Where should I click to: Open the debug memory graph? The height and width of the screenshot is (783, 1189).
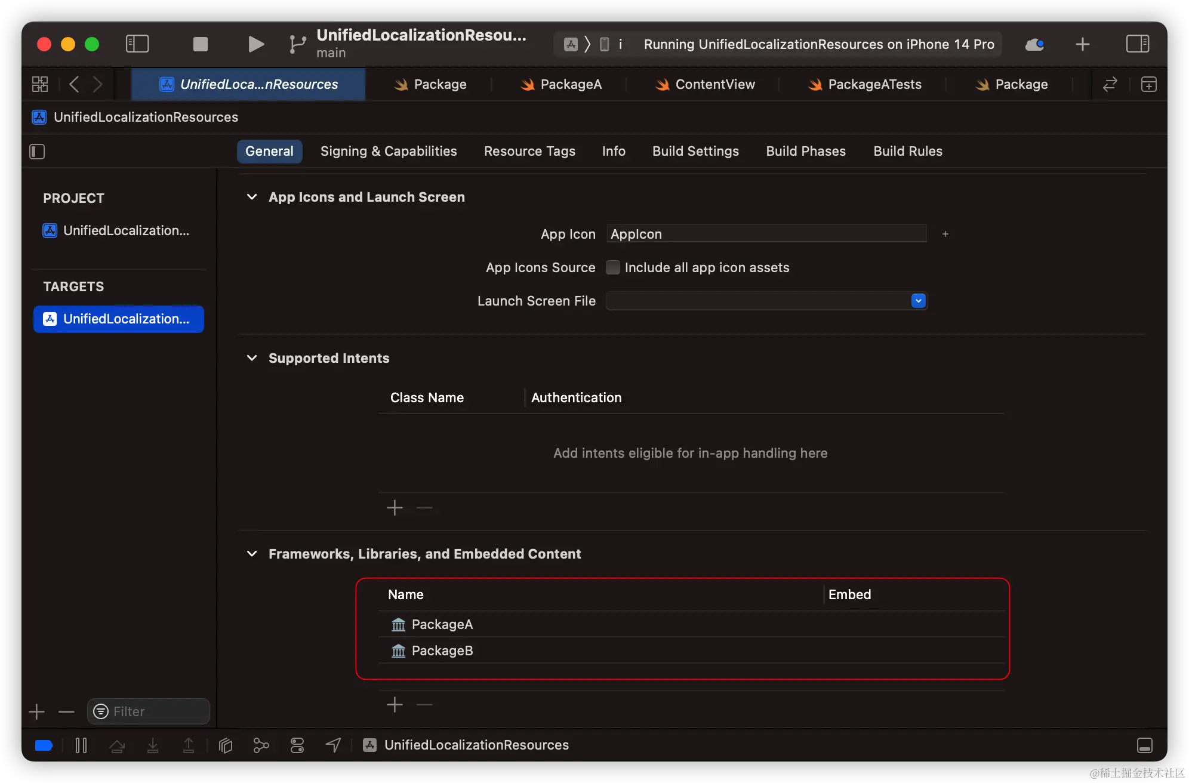tap(261, 745)
